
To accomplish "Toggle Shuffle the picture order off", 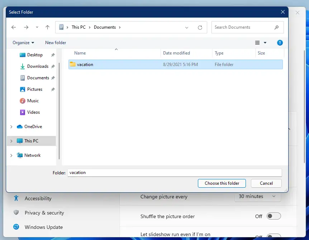I will [274, 216].
